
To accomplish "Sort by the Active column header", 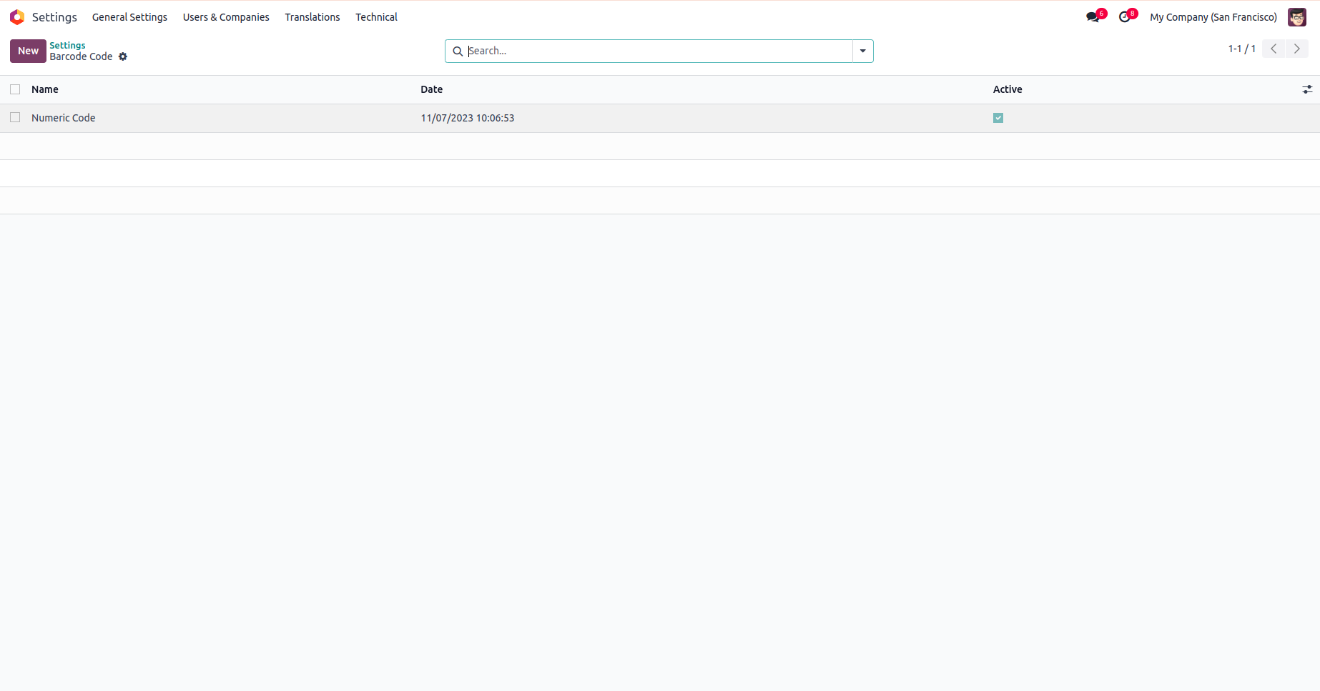I will pos(1008,89).
